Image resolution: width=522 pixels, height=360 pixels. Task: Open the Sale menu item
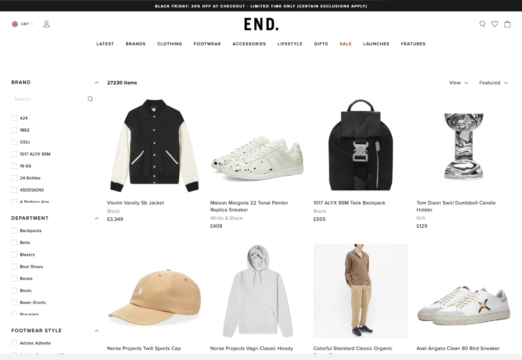(x=345, y=44)
